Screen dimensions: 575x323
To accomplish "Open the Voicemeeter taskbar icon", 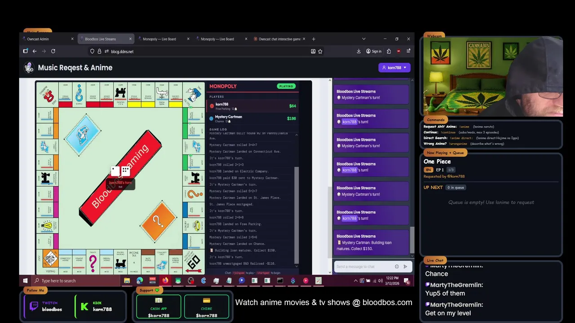I will pos(152,281).
